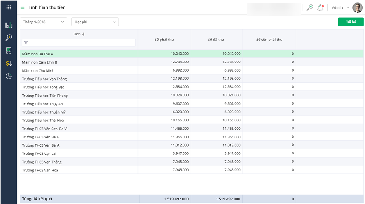Click the Số đã thu column header
This screenshot has height=204, width=365.
coord(216,39)
